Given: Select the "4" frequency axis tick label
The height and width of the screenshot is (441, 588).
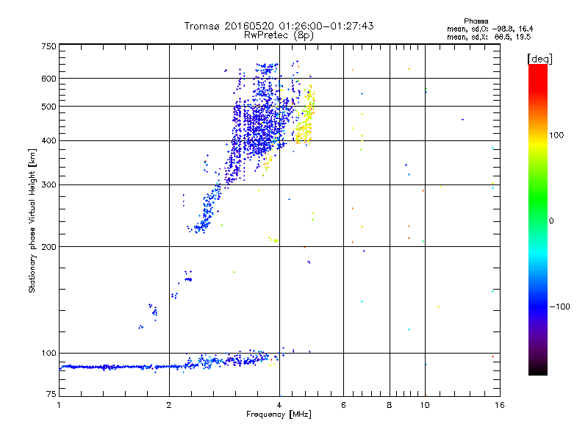Looking at the screenshot, I should (279, 405).
